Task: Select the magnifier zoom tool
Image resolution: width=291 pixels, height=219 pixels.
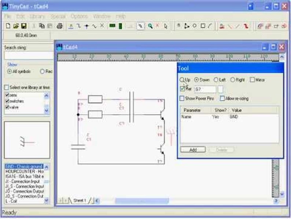Action: click(x=150, y=26)
